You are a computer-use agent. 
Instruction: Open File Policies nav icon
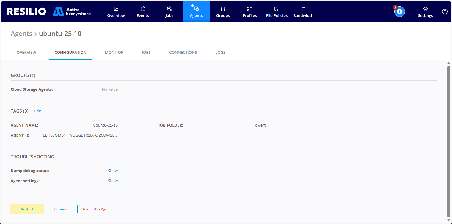[277, 9]
